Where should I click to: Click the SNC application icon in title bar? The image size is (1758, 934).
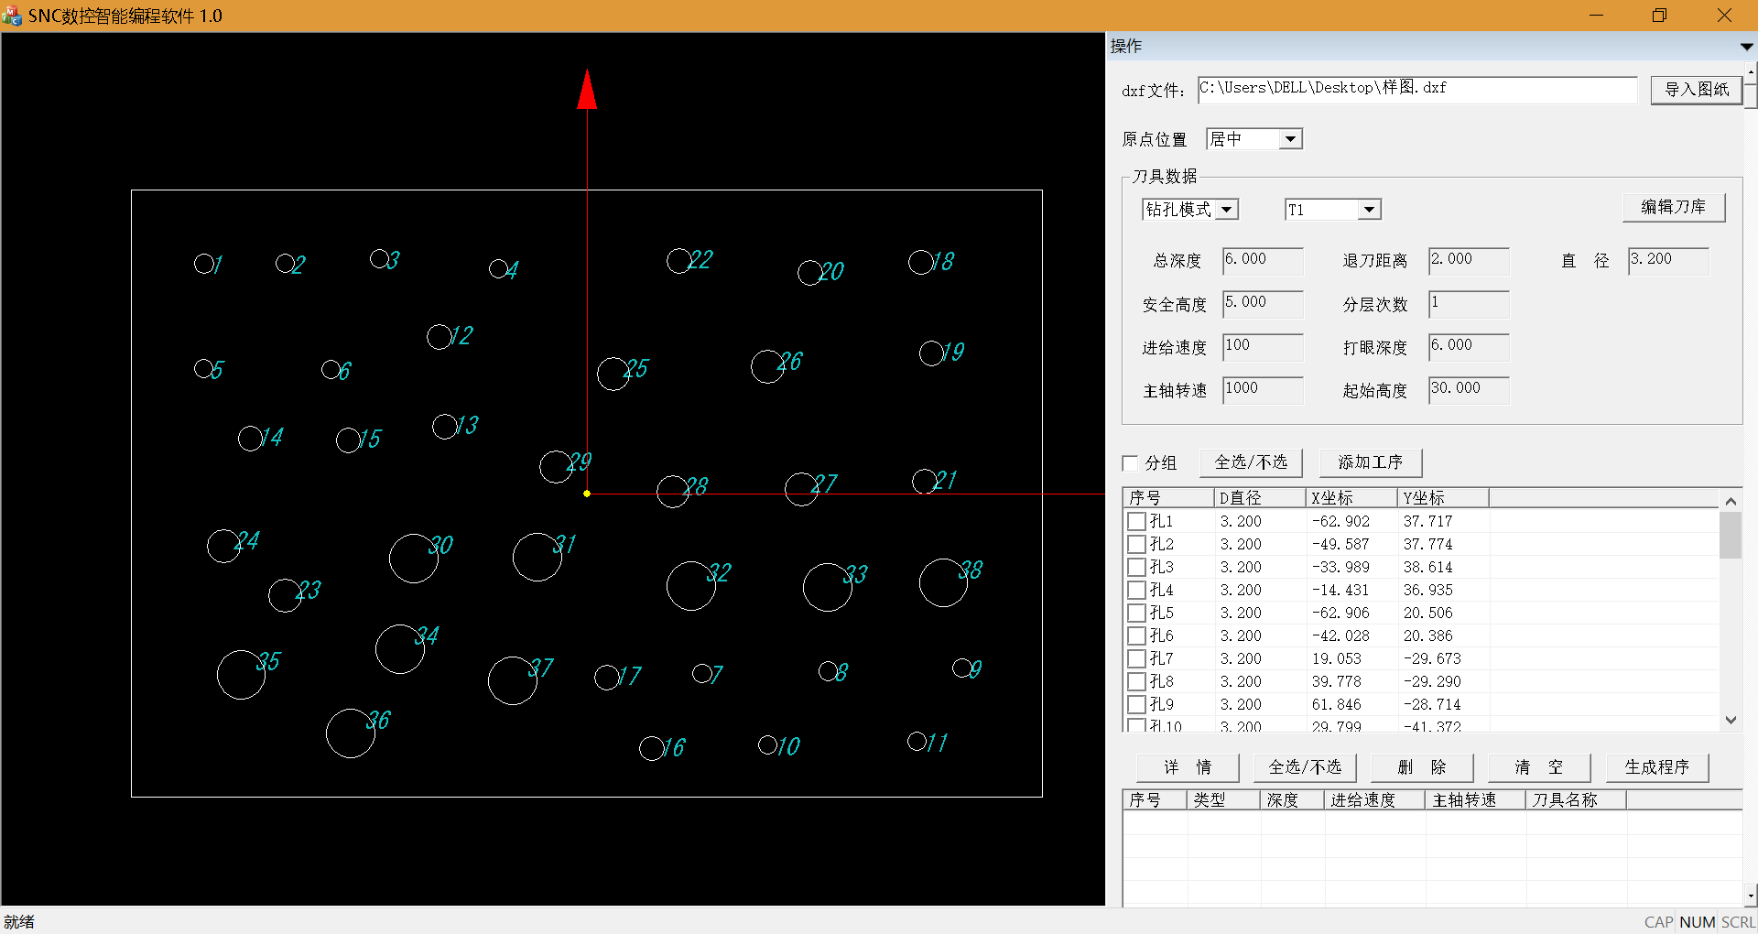point(12,16)
